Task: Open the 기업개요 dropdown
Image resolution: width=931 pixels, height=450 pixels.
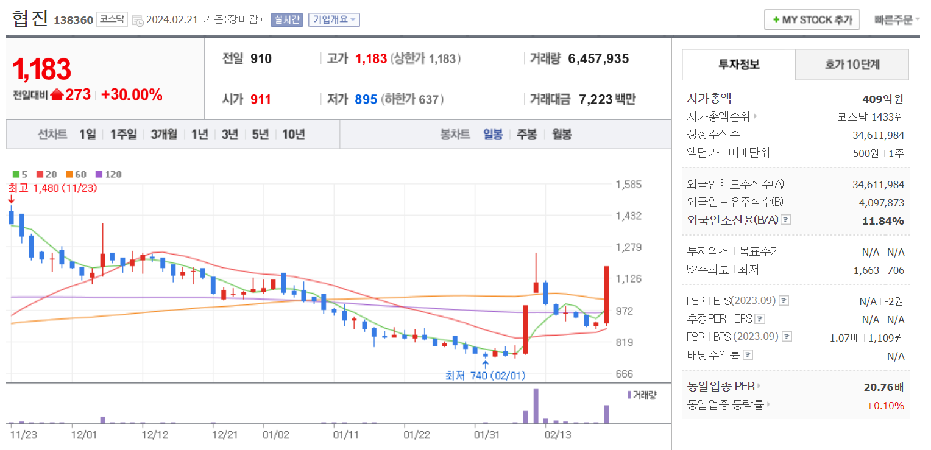Action: click(334, 19)
